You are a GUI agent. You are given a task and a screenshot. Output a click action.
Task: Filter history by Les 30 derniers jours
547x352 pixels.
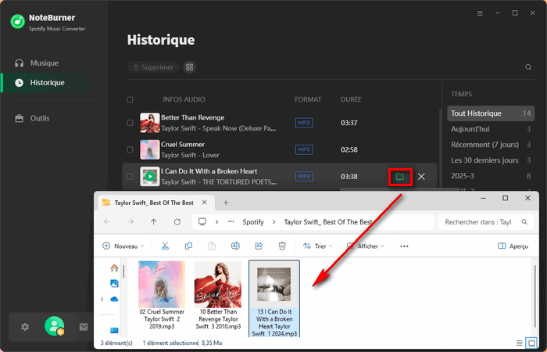pyautogui.click(x=491, y=160)
